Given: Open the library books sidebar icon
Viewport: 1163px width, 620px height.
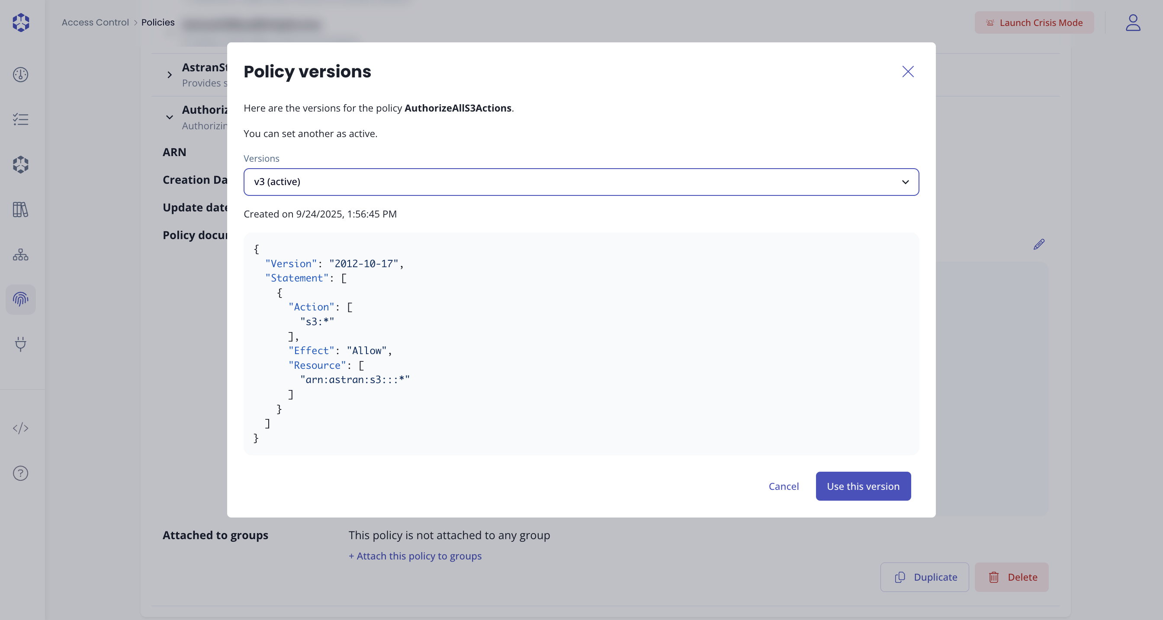Looking at the screenshot, I should pyautogui.click(x=21, y=209).
